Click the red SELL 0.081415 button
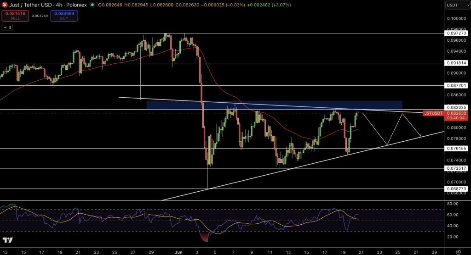Viewport: 471px width, 255px height. tap(15, 16)
